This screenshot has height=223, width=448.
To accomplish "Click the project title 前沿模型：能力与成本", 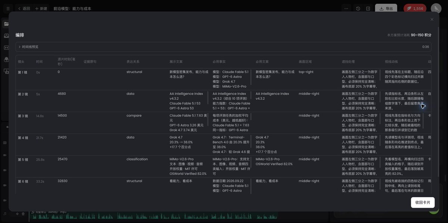I will (x=72, y=9).
